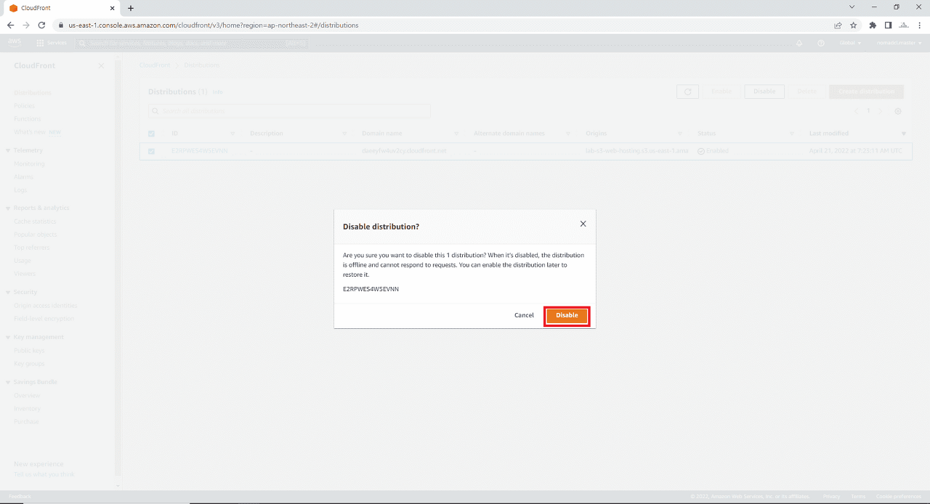This screenshot has width=930, height=504.
Task: Click the CloudFront breadcrumb link
Action: [x=155, y=65]
